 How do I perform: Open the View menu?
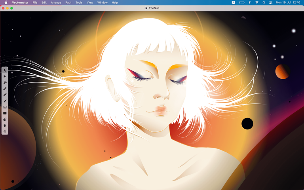90,2
